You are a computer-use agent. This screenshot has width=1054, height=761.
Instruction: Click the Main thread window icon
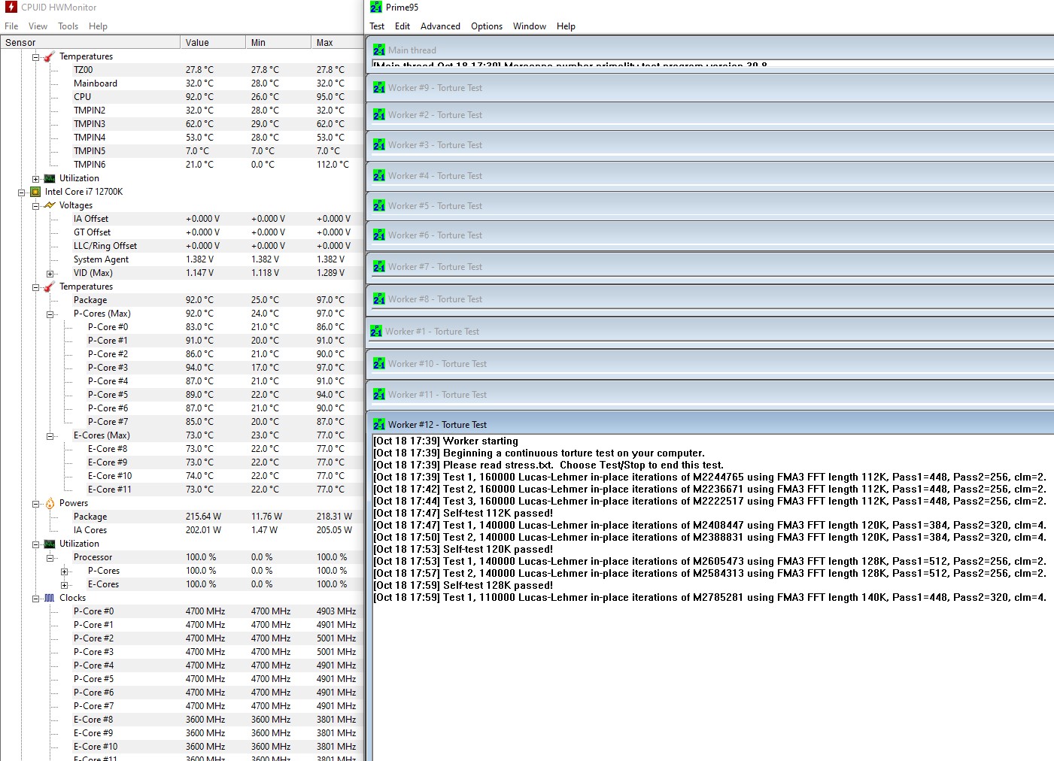pos(379,50)
